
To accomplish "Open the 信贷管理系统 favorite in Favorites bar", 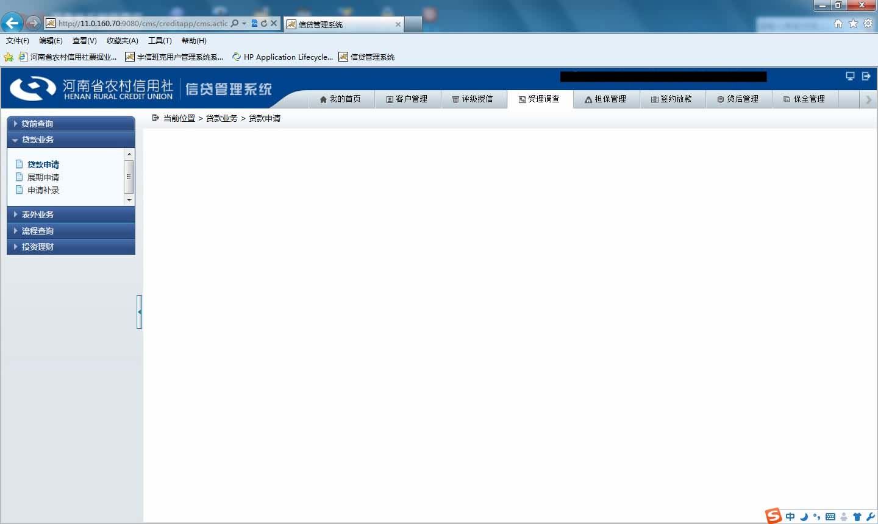I will click(x=367, y=57).
